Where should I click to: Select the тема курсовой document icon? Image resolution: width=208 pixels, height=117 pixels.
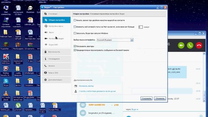coord(18,22)
